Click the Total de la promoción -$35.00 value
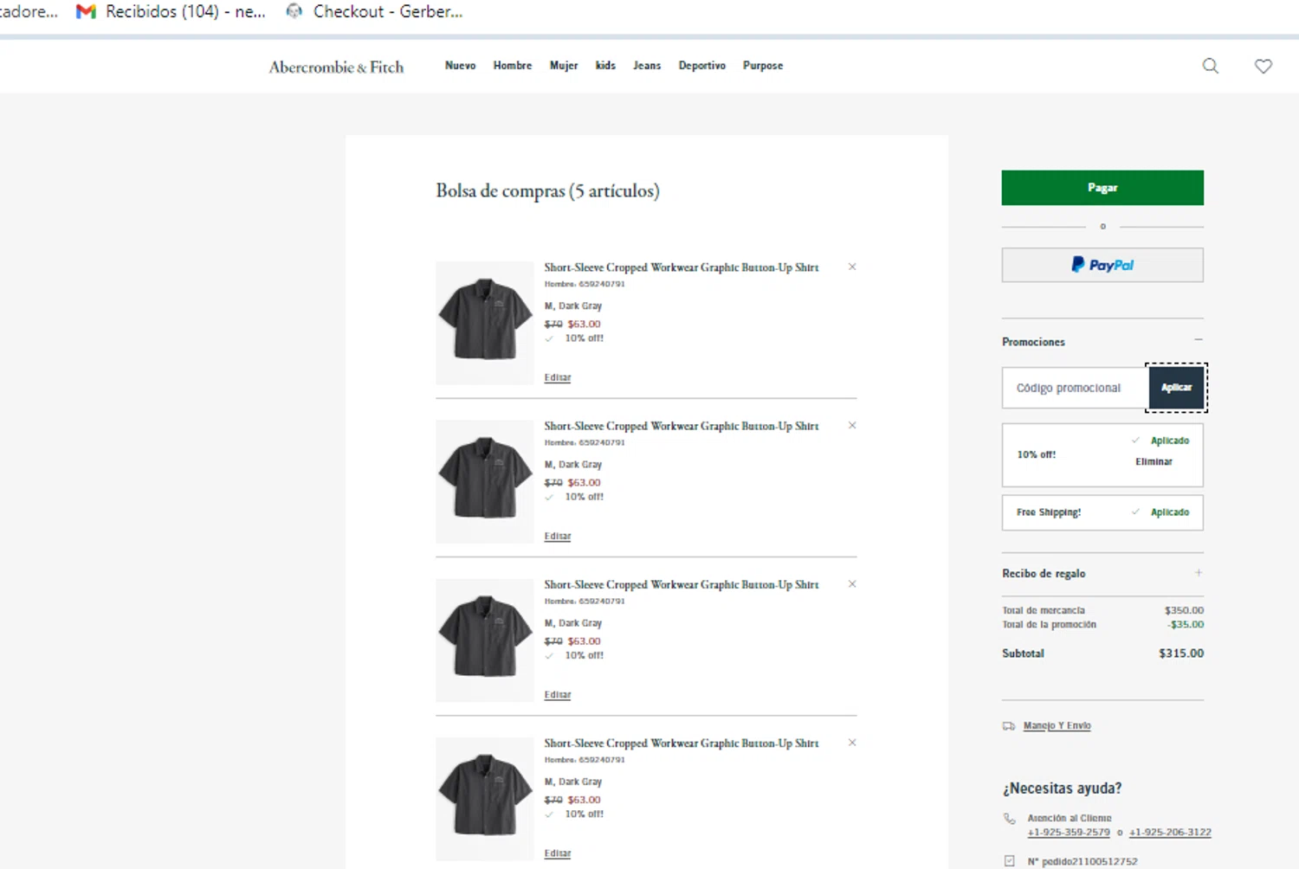1299x869 pixels. pos(1186,625)
